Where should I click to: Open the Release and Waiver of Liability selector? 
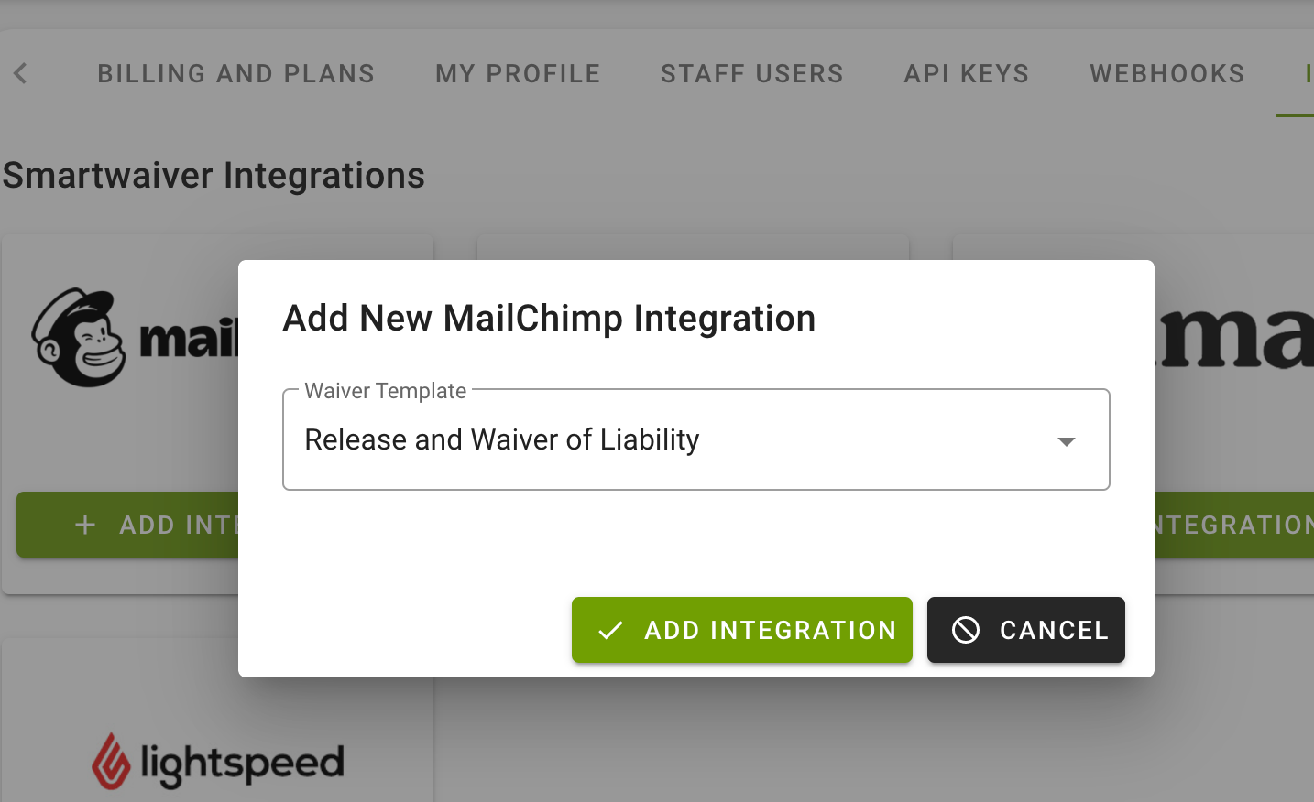[x=696, y=439]
